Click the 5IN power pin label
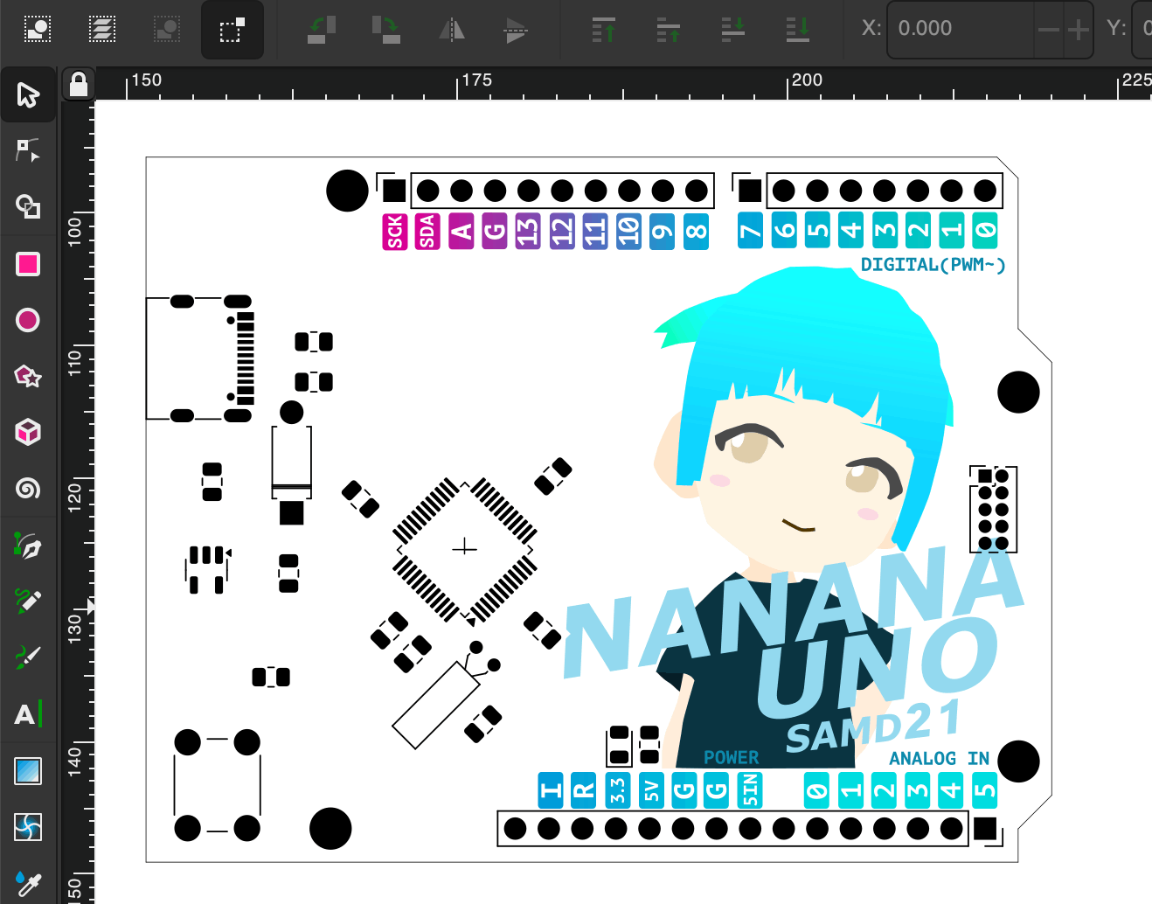This screenshot has width=1152, height=904. tap(750, 790)
